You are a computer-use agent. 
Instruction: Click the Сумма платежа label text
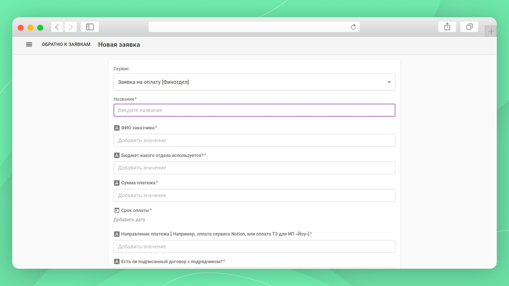[139, 183]
